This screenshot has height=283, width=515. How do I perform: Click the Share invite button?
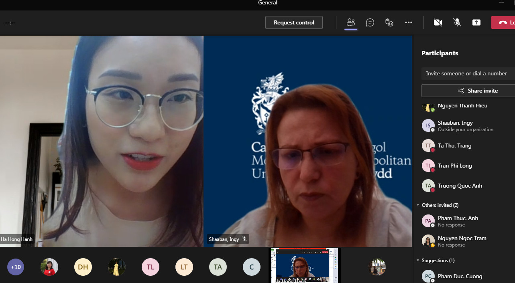(468, 91)
